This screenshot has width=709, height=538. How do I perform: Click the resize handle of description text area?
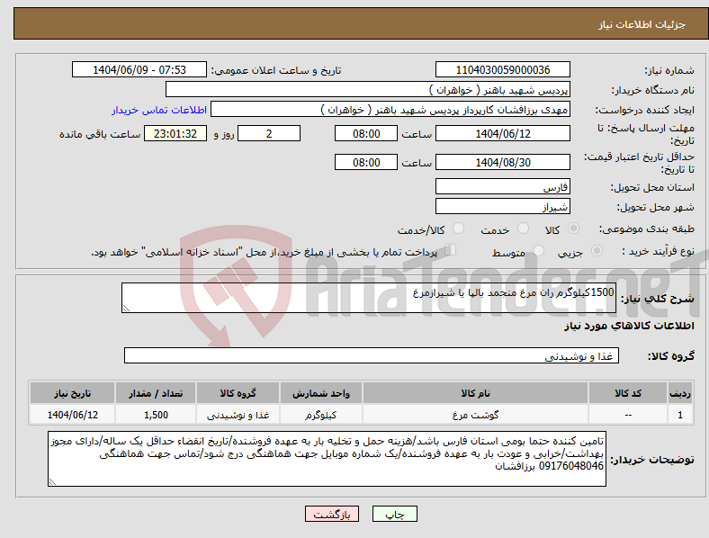point(126,309)
